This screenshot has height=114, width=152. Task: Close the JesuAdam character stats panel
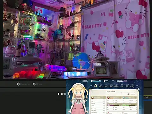[x=138, y=90]
